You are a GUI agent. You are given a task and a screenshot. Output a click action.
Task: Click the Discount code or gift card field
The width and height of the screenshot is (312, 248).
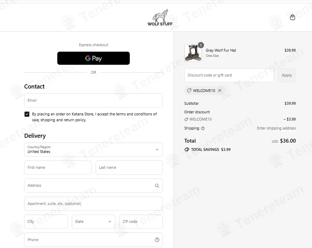coord(229,75)
